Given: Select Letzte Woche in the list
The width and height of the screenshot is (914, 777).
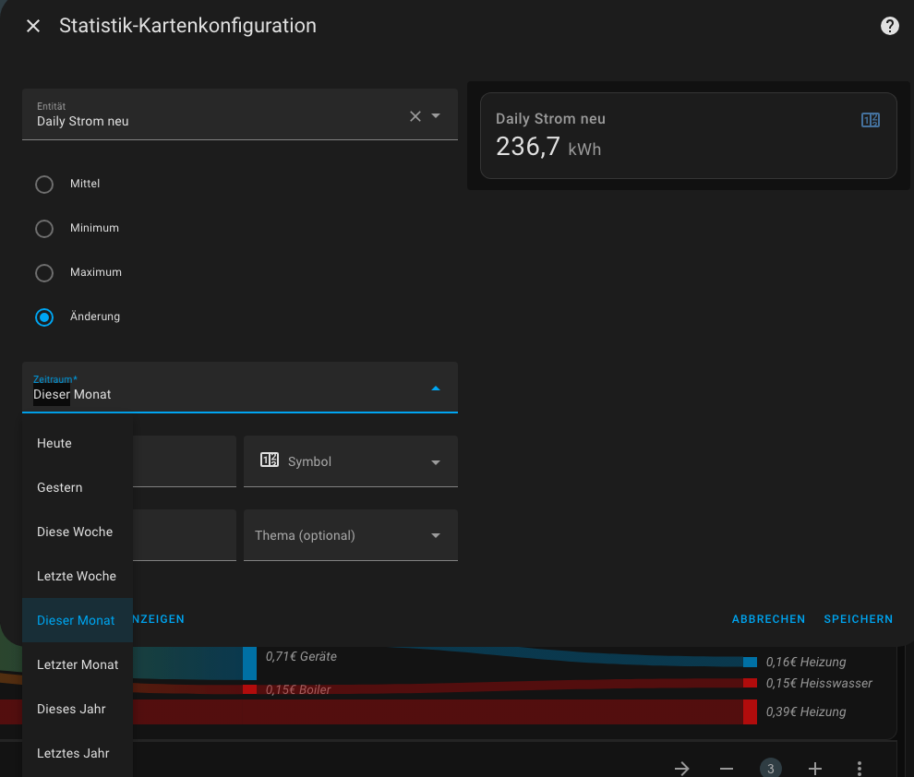Looking at the screenshot, I should click(x=77, y=577).
